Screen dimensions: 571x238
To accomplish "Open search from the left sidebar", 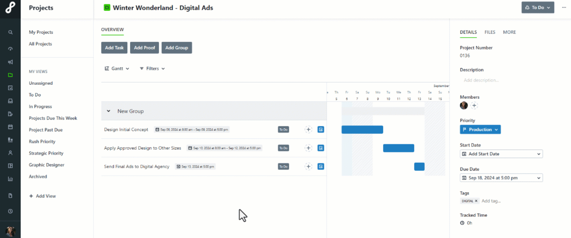I will 10,32.
